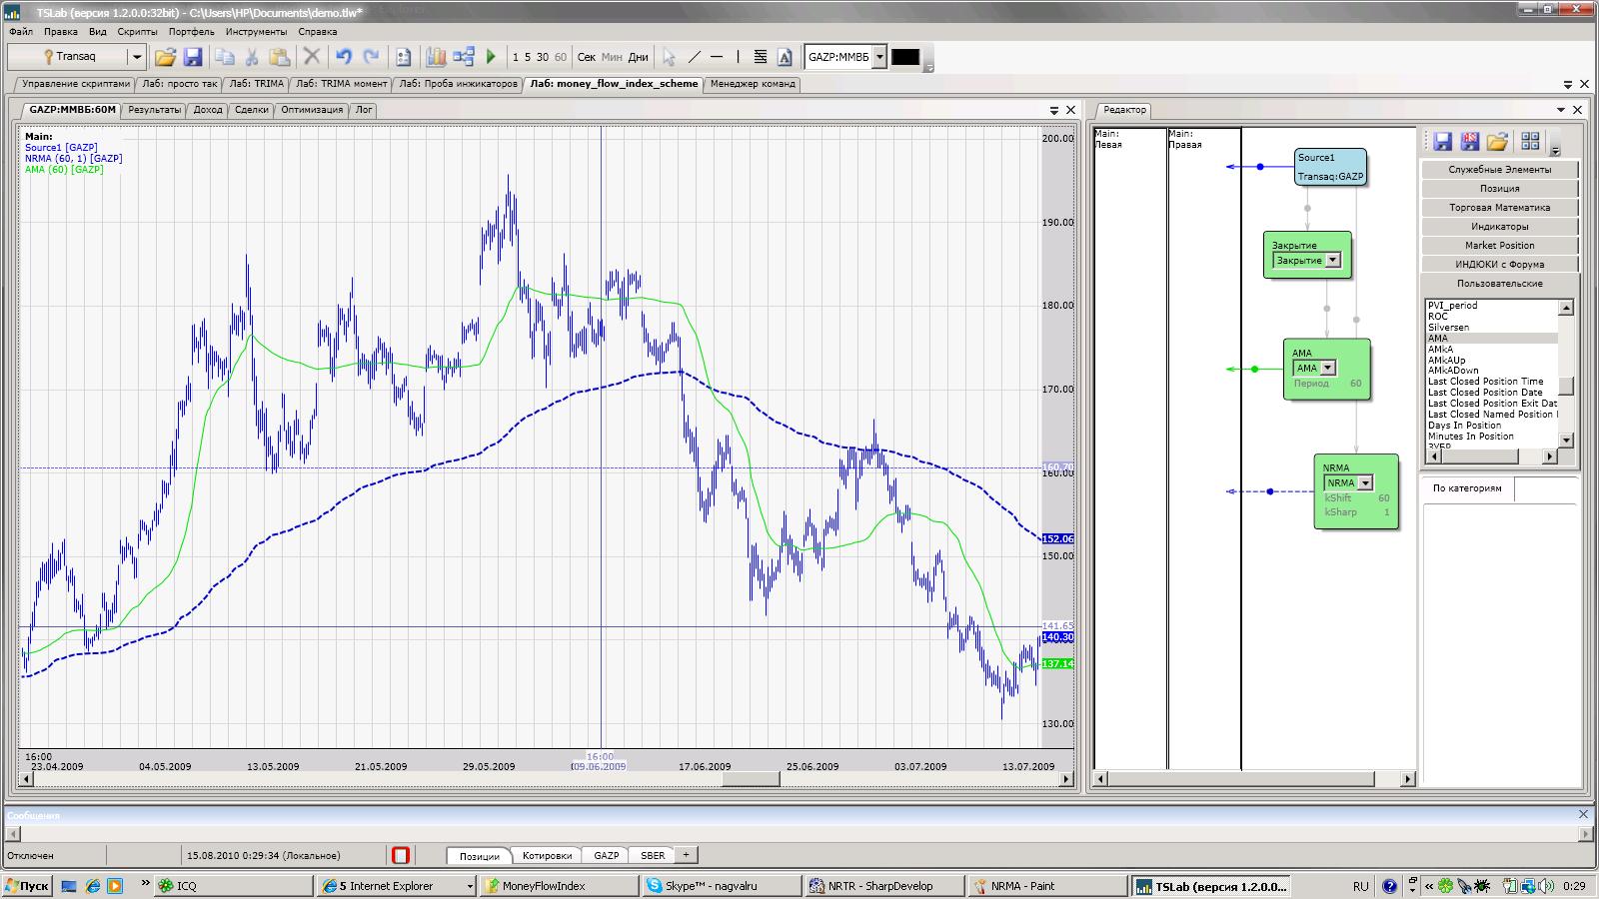This screenshot has width=1599, height=899.
Task: Expand the 'Индикаторы' category button
Action: [x=1499, y=227]
